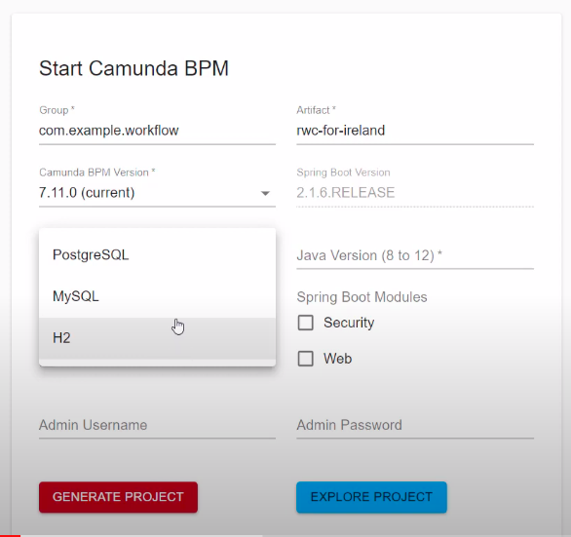Click the Camunda BPM Version dropdown arrow
The height and width of the screenshot is (537, 571).
coord(265,193)
